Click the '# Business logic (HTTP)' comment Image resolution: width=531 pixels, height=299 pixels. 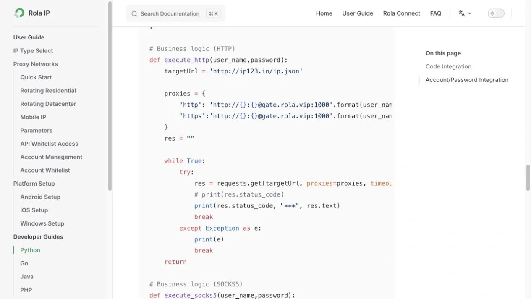point(192,49)
